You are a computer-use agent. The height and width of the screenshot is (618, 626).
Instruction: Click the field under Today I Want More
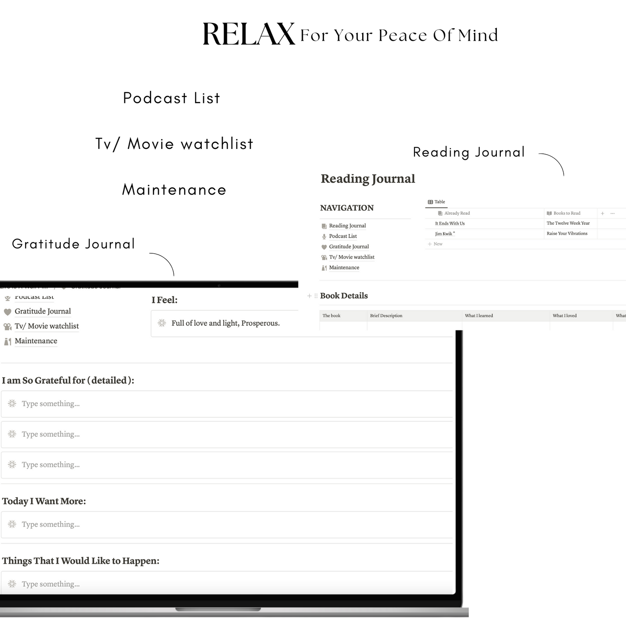(227, 525)
